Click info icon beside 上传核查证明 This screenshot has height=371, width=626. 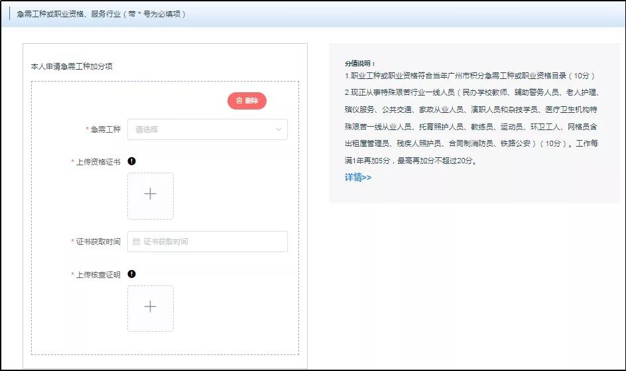tap(132, 274)
